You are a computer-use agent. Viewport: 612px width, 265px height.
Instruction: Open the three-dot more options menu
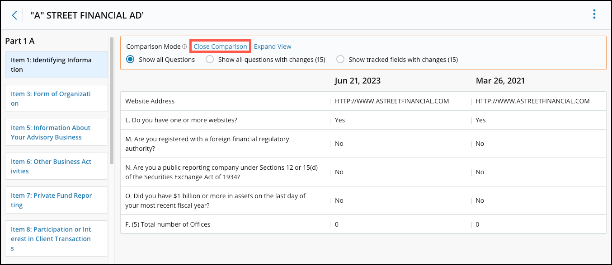click(594, 14)
